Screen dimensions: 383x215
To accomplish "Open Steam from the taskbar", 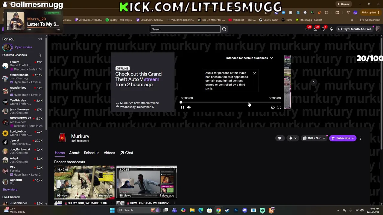I will [x=227, y=210].
